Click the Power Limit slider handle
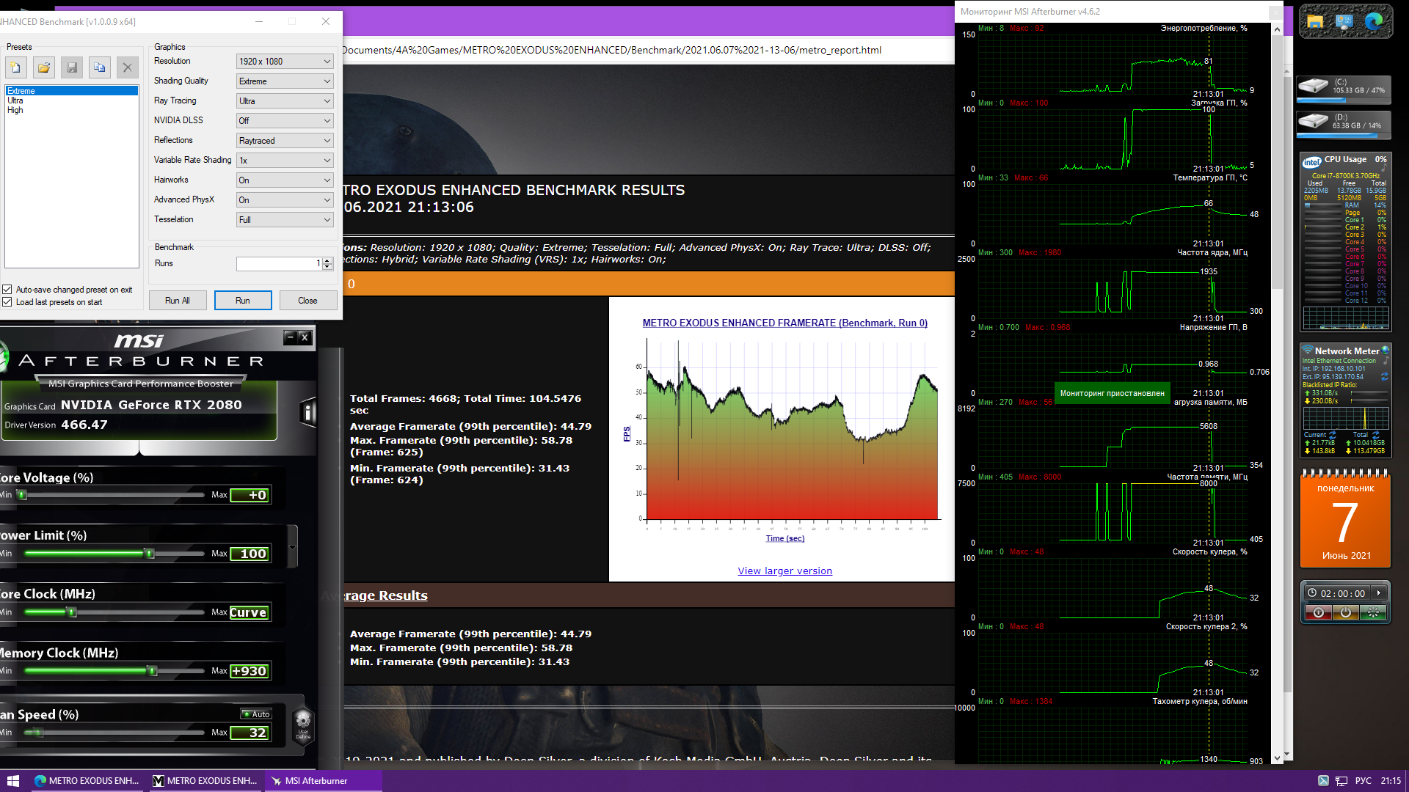Screen dimensions: 1409x792 click(x=150, y=554)
